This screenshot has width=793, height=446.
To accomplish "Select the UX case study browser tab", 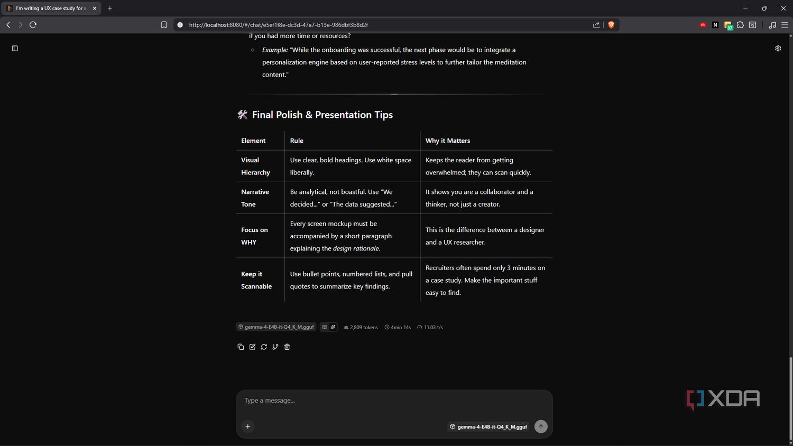I will pyautogui.click(x=51, y=8).
